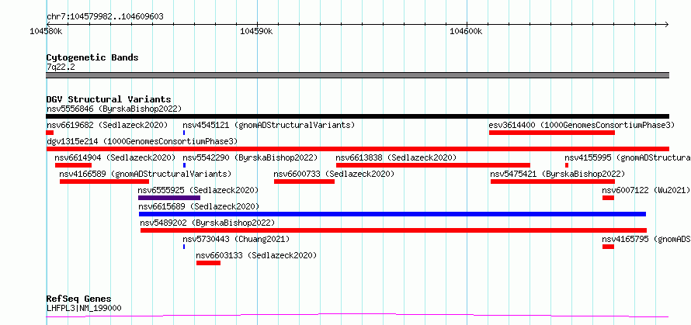Viewport: 691px width, 325px height.
Task: Click the red nsv6614904 feature bar
Action: (x=73, y=165)
